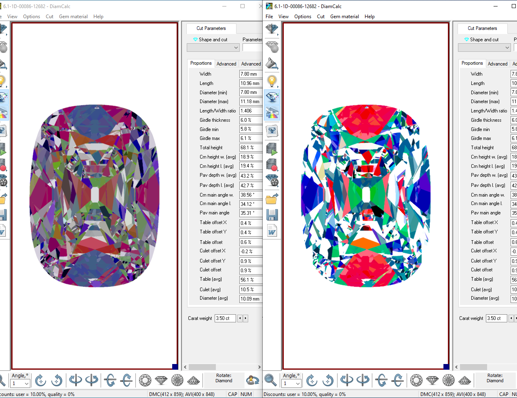Screen dimensions: 517x398
Task: Click Carat weight field in right window
Action: point(496,318)
